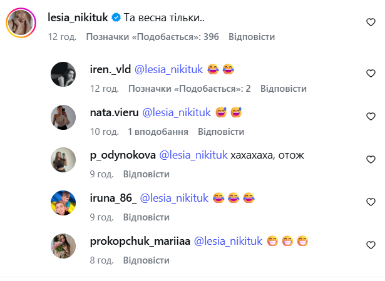Show the 1 вподобання on nata.vieru's comment
385x281 pixels.
tap(158, 132)
